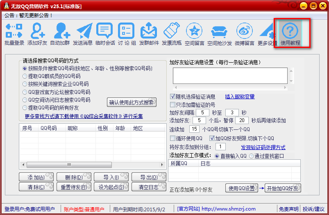Open the 发漂流瓶 drift bottle tool
The image size is (329, 215).
click(172, 34)
